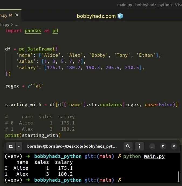
Task: Select the main.py editor tab
Action: 11,15
